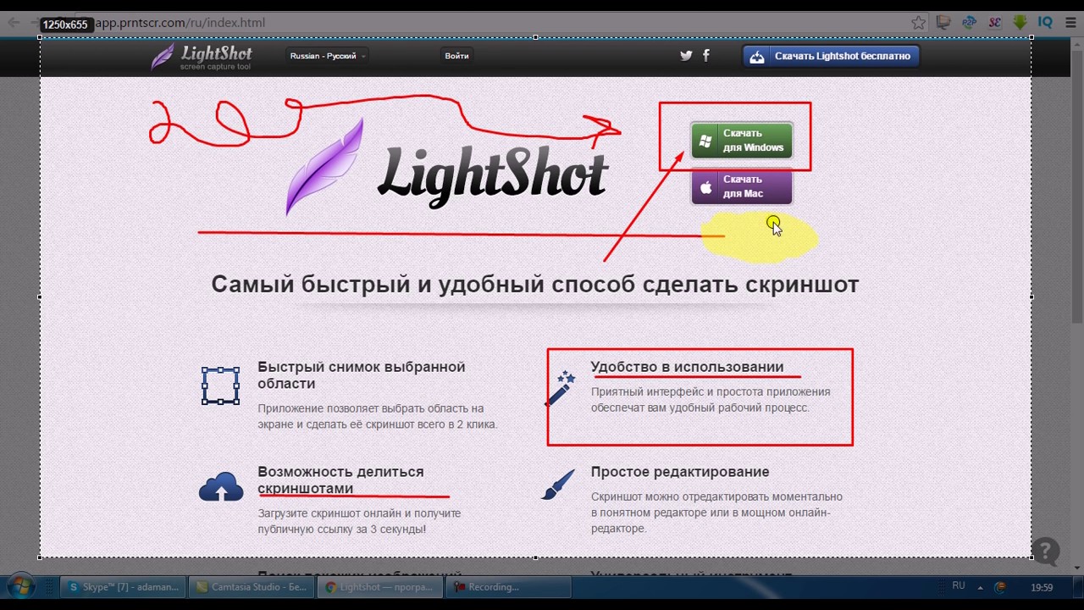
Task: Click the paintbrush editing icon
Action: 558,485
